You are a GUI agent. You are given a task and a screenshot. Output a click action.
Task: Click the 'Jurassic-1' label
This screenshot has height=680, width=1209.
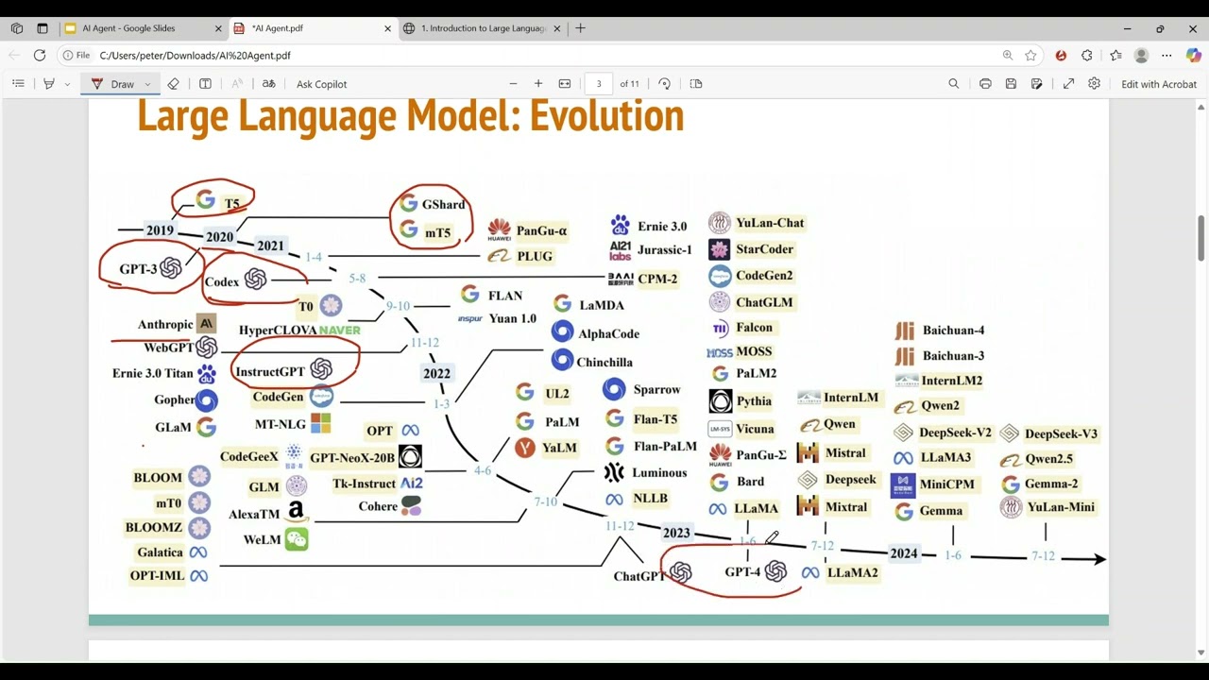click(665, 249)
